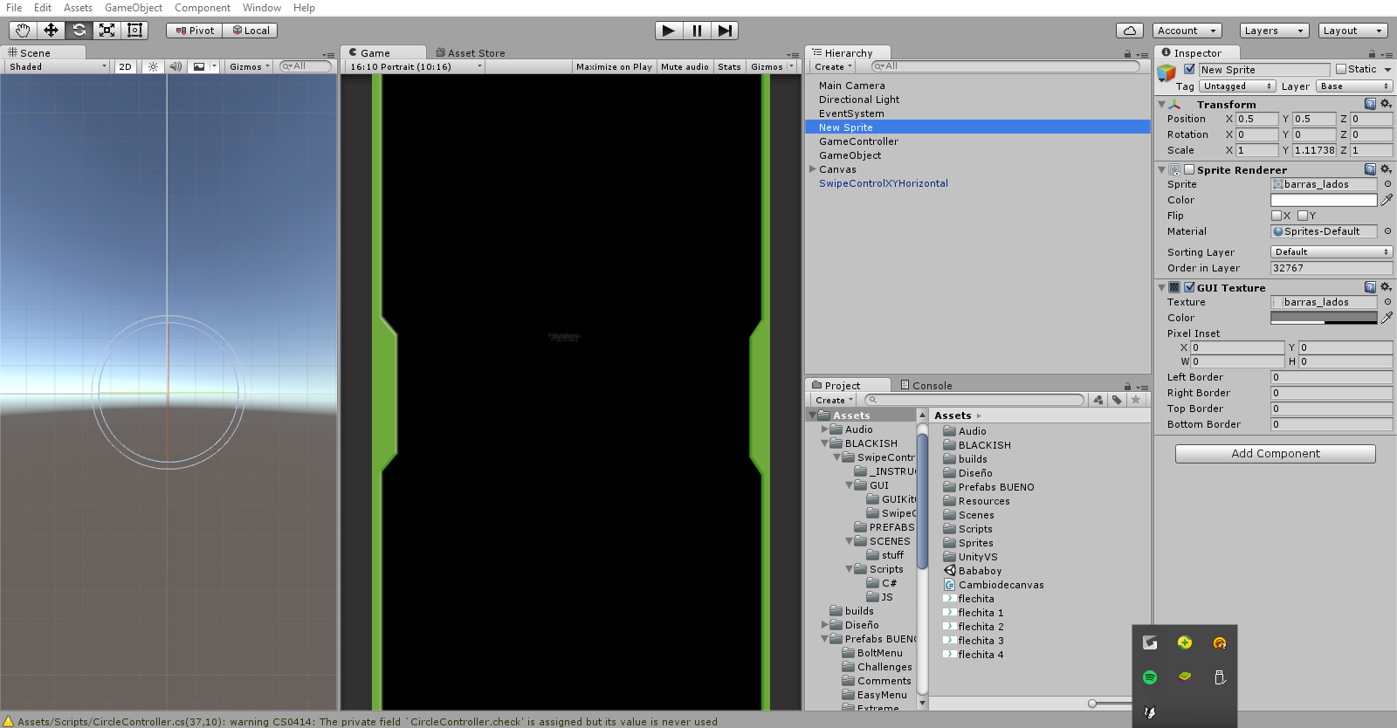Click Search by Type icon in Project

[1098, 400]
